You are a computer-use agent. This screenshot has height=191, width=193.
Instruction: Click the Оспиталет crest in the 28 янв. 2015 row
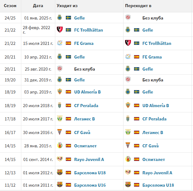point(60,145)
